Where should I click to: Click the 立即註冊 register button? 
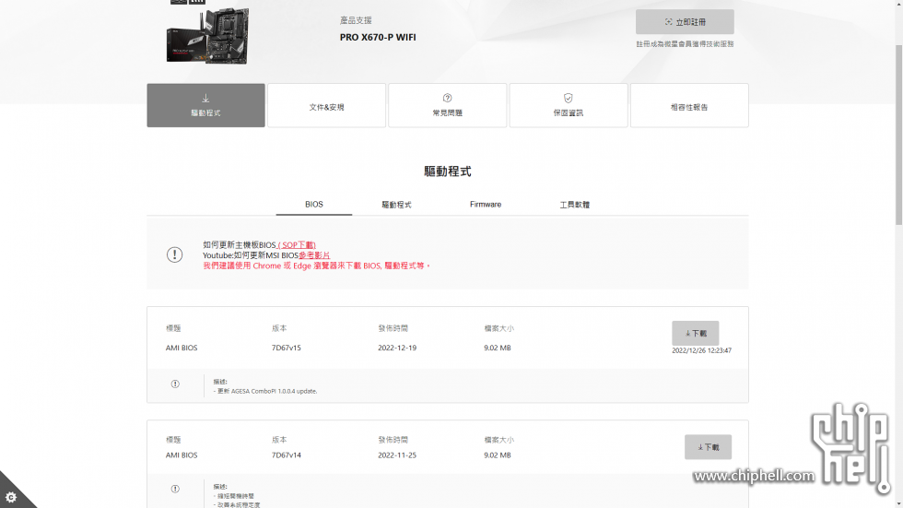pyautogui.click(x=685, y=22)
